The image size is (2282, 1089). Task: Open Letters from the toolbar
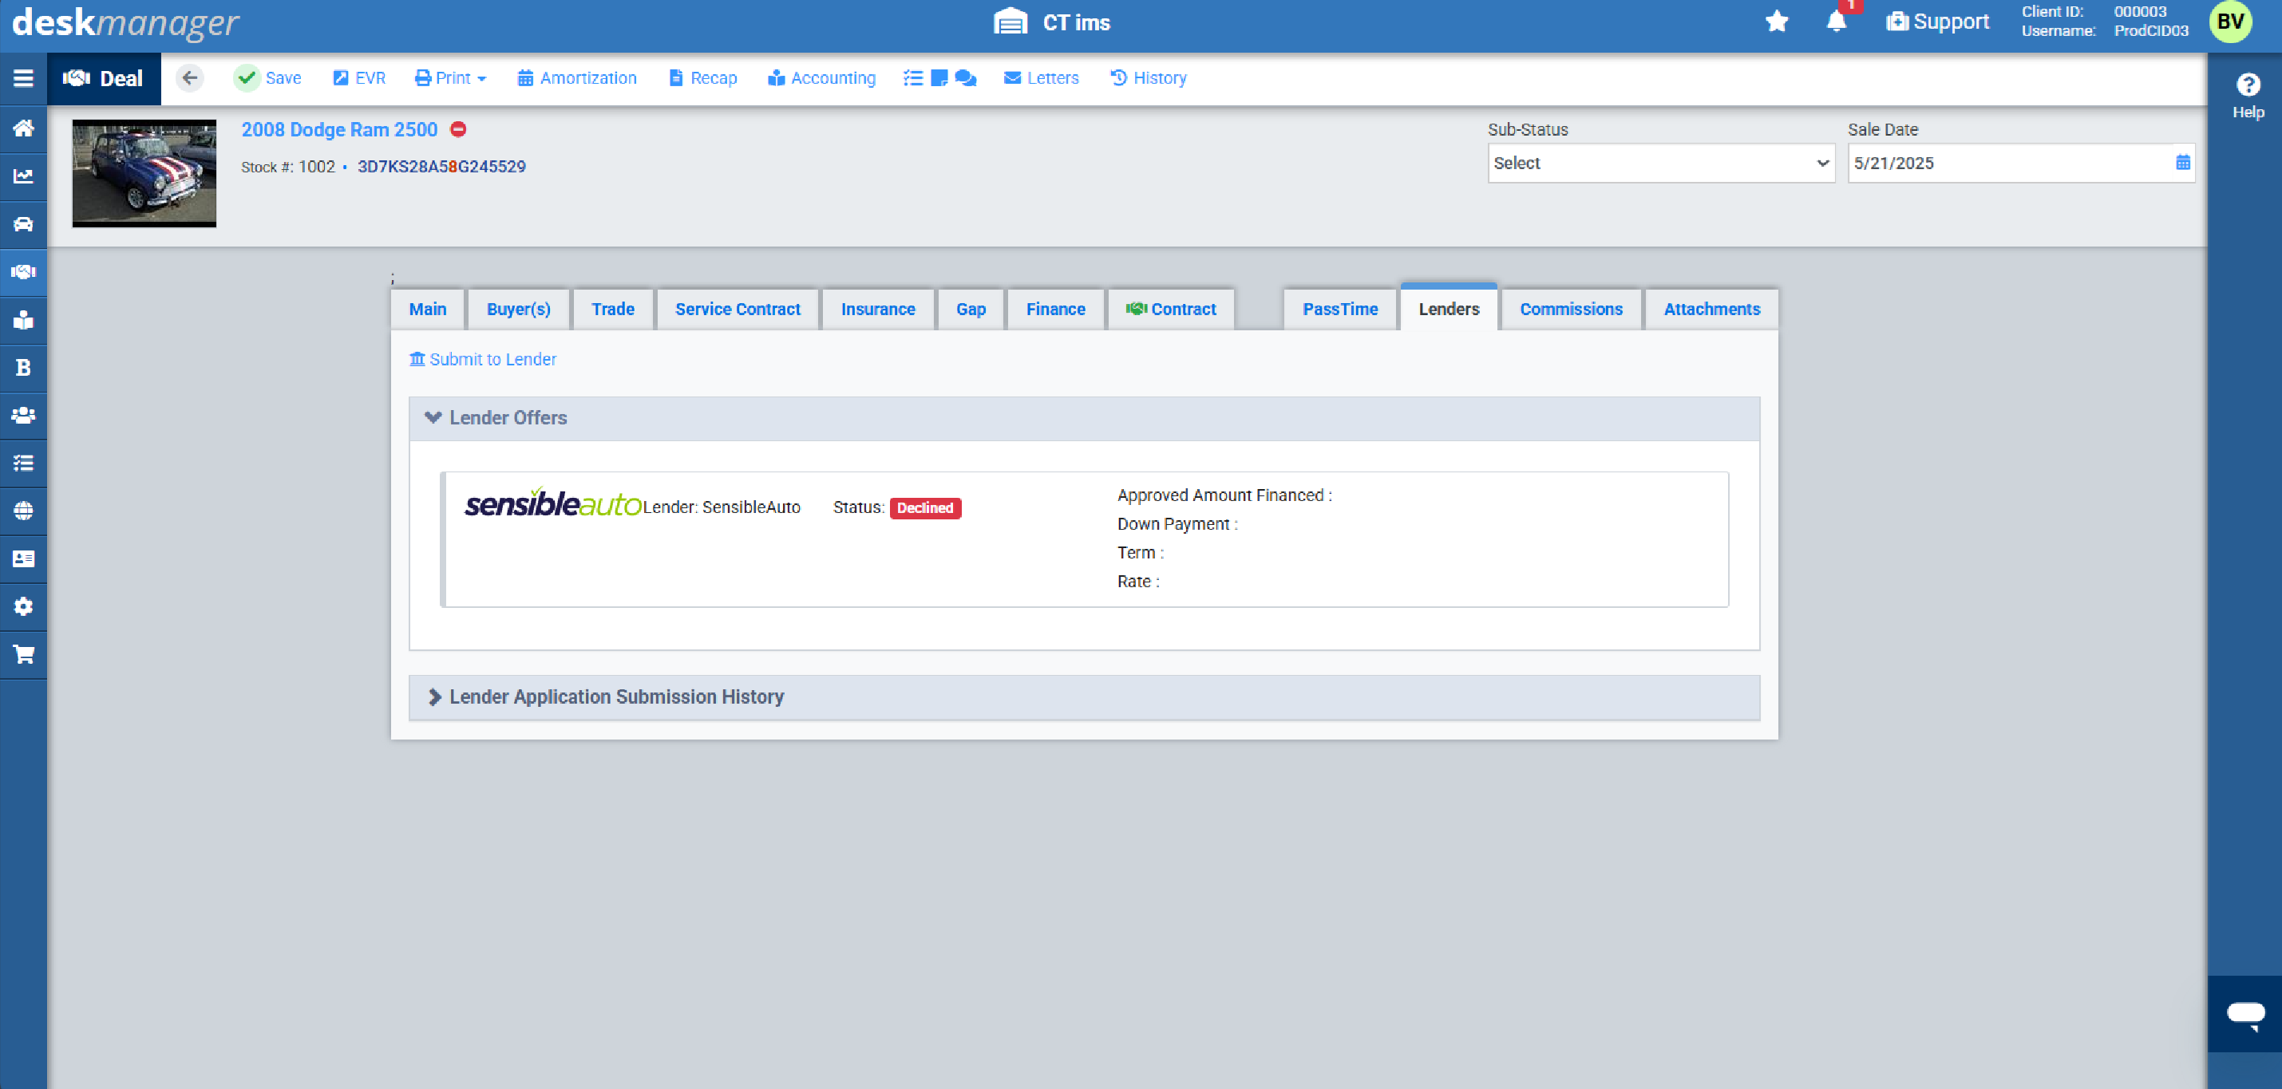pyautogui.click(x=1041, y=78)
